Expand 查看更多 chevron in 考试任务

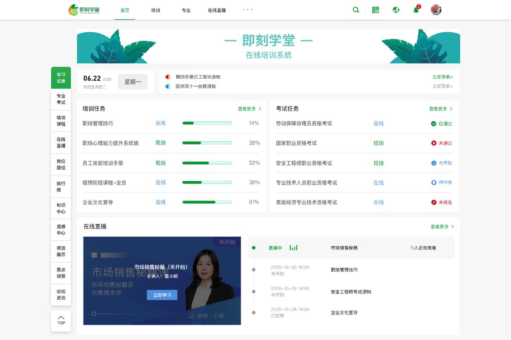(451, 109)
